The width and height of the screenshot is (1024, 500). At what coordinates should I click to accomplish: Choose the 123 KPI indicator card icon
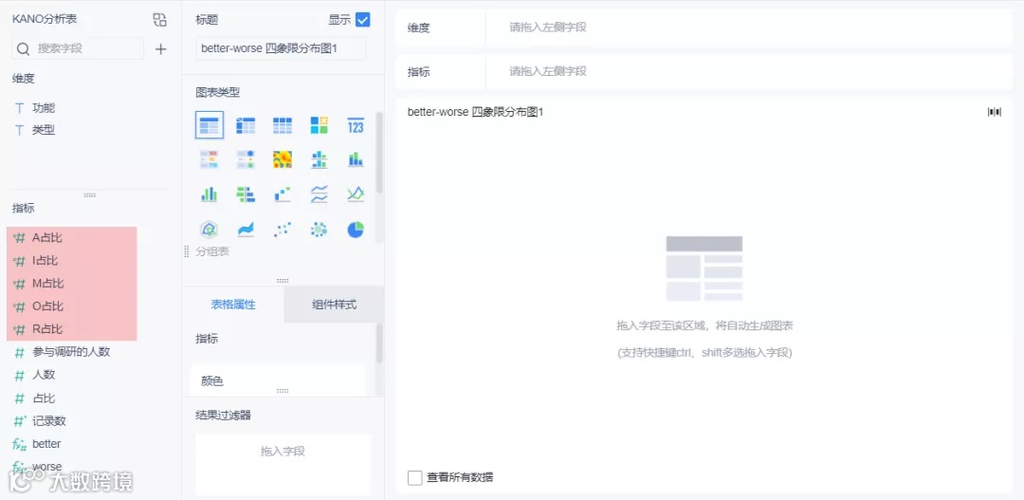tap(356, 125)
